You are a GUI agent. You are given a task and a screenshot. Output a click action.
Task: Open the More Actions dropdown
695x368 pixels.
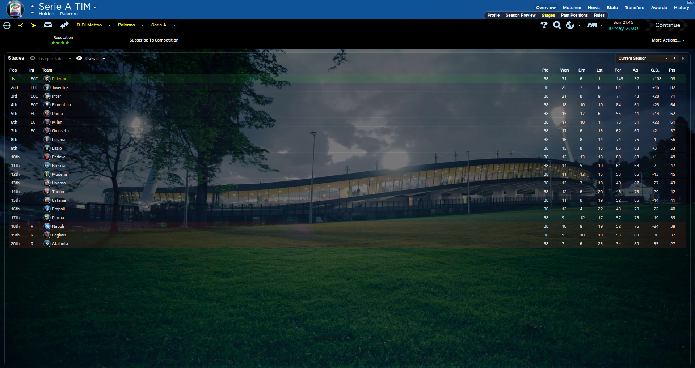pos(668,40)
